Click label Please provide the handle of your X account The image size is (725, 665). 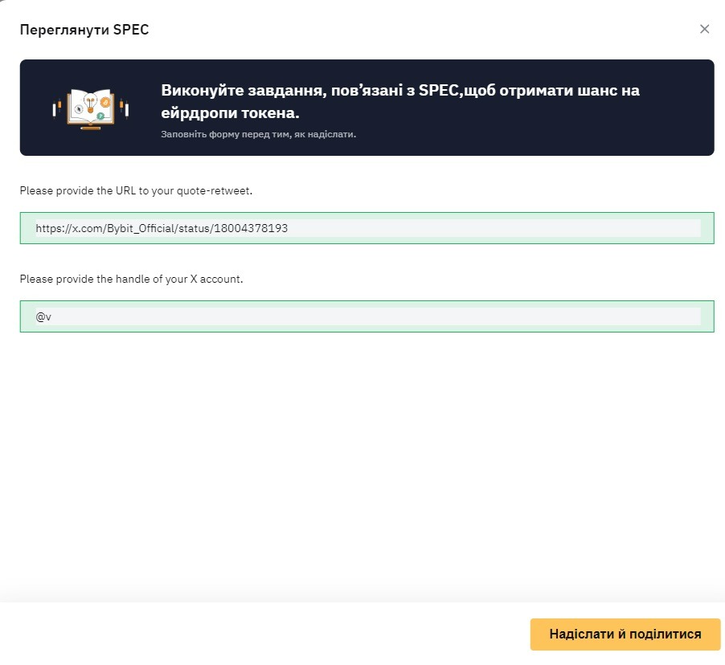[x=131, y=279]
